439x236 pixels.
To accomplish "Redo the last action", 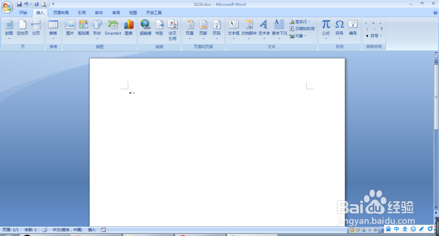I will click(37, 4).
